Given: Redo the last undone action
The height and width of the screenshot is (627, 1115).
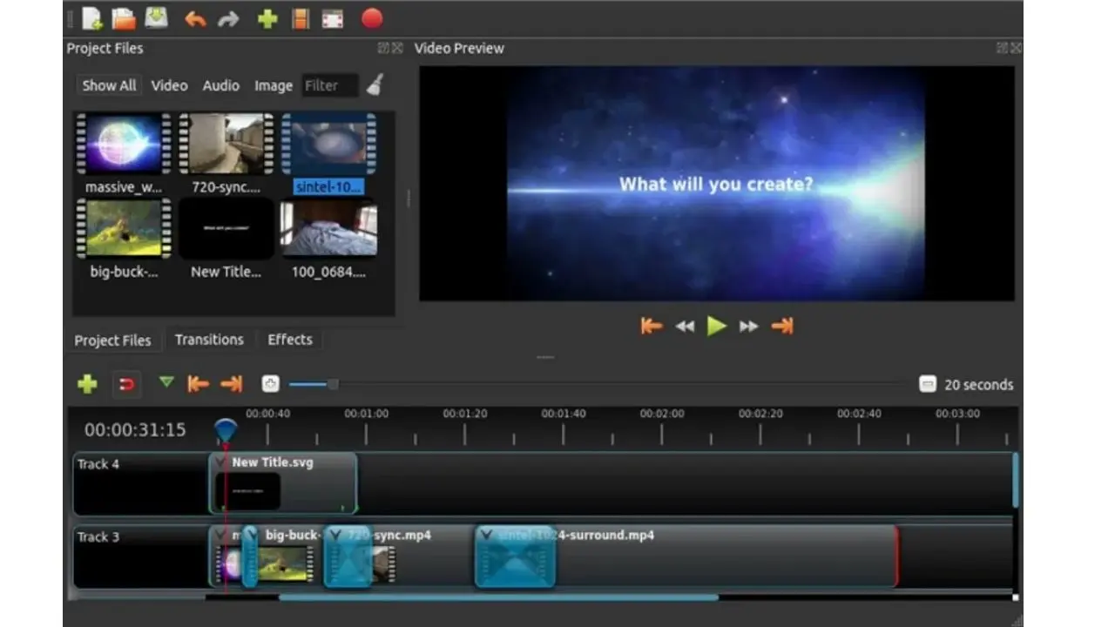Looking at the screenshot, I should pos(228,18).
